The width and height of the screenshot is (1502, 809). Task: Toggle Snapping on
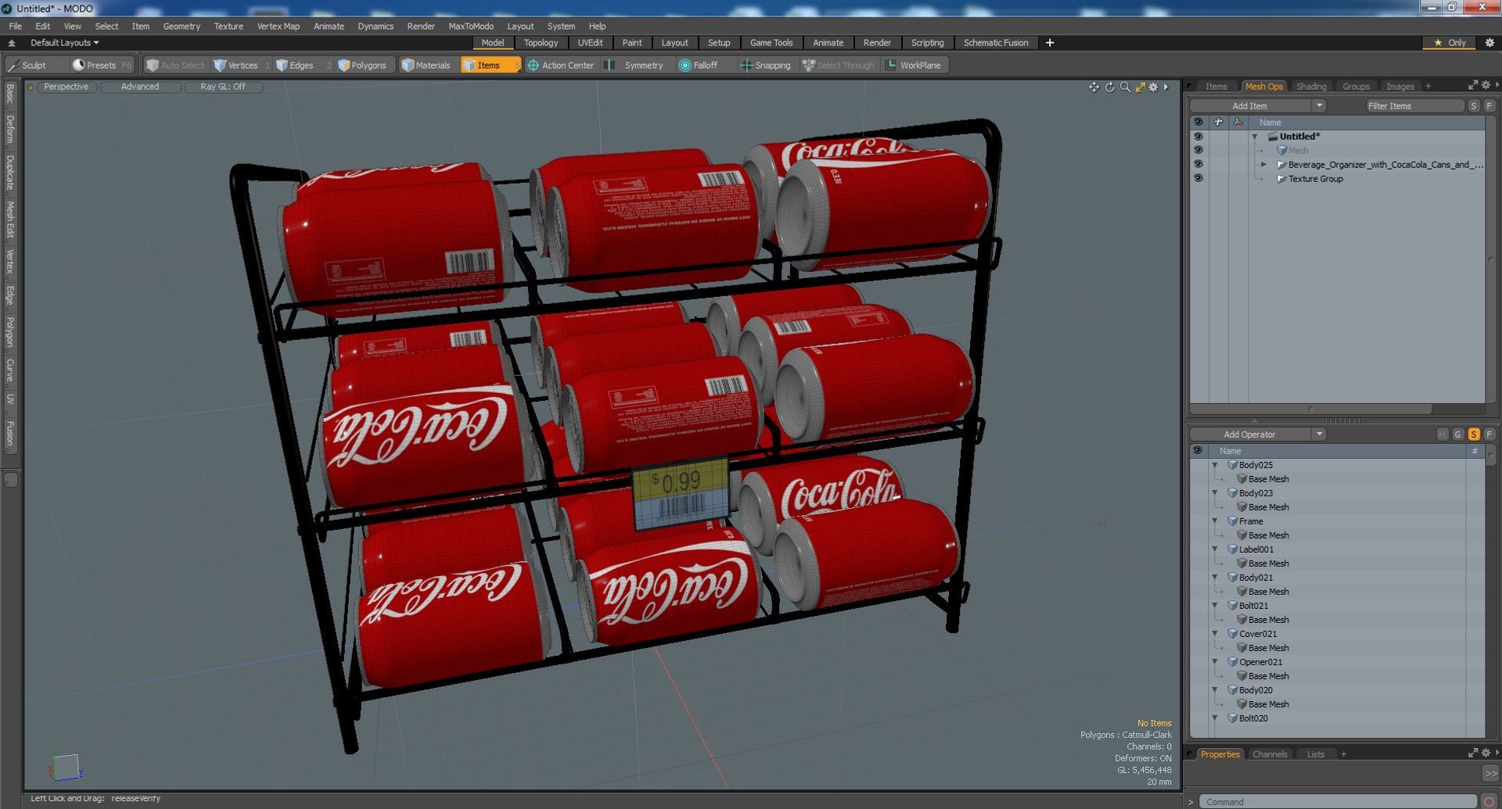(x=766, y=66)
